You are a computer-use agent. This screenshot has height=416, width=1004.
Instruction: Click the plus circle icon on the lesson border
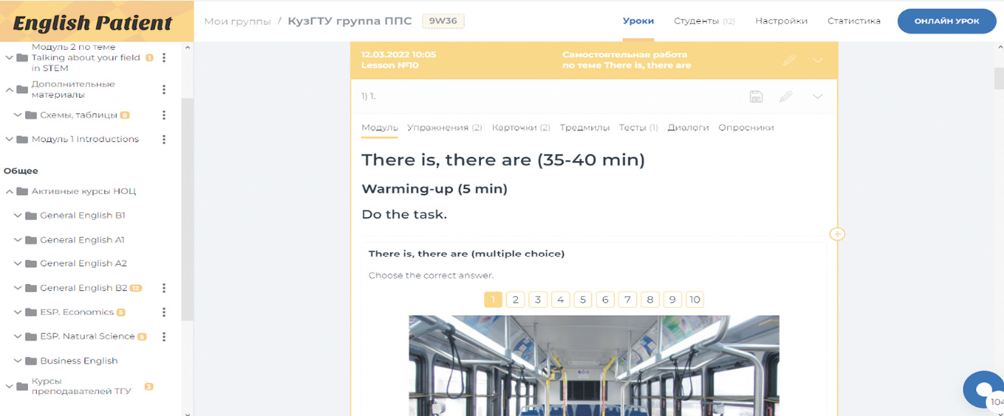(837, 234)
